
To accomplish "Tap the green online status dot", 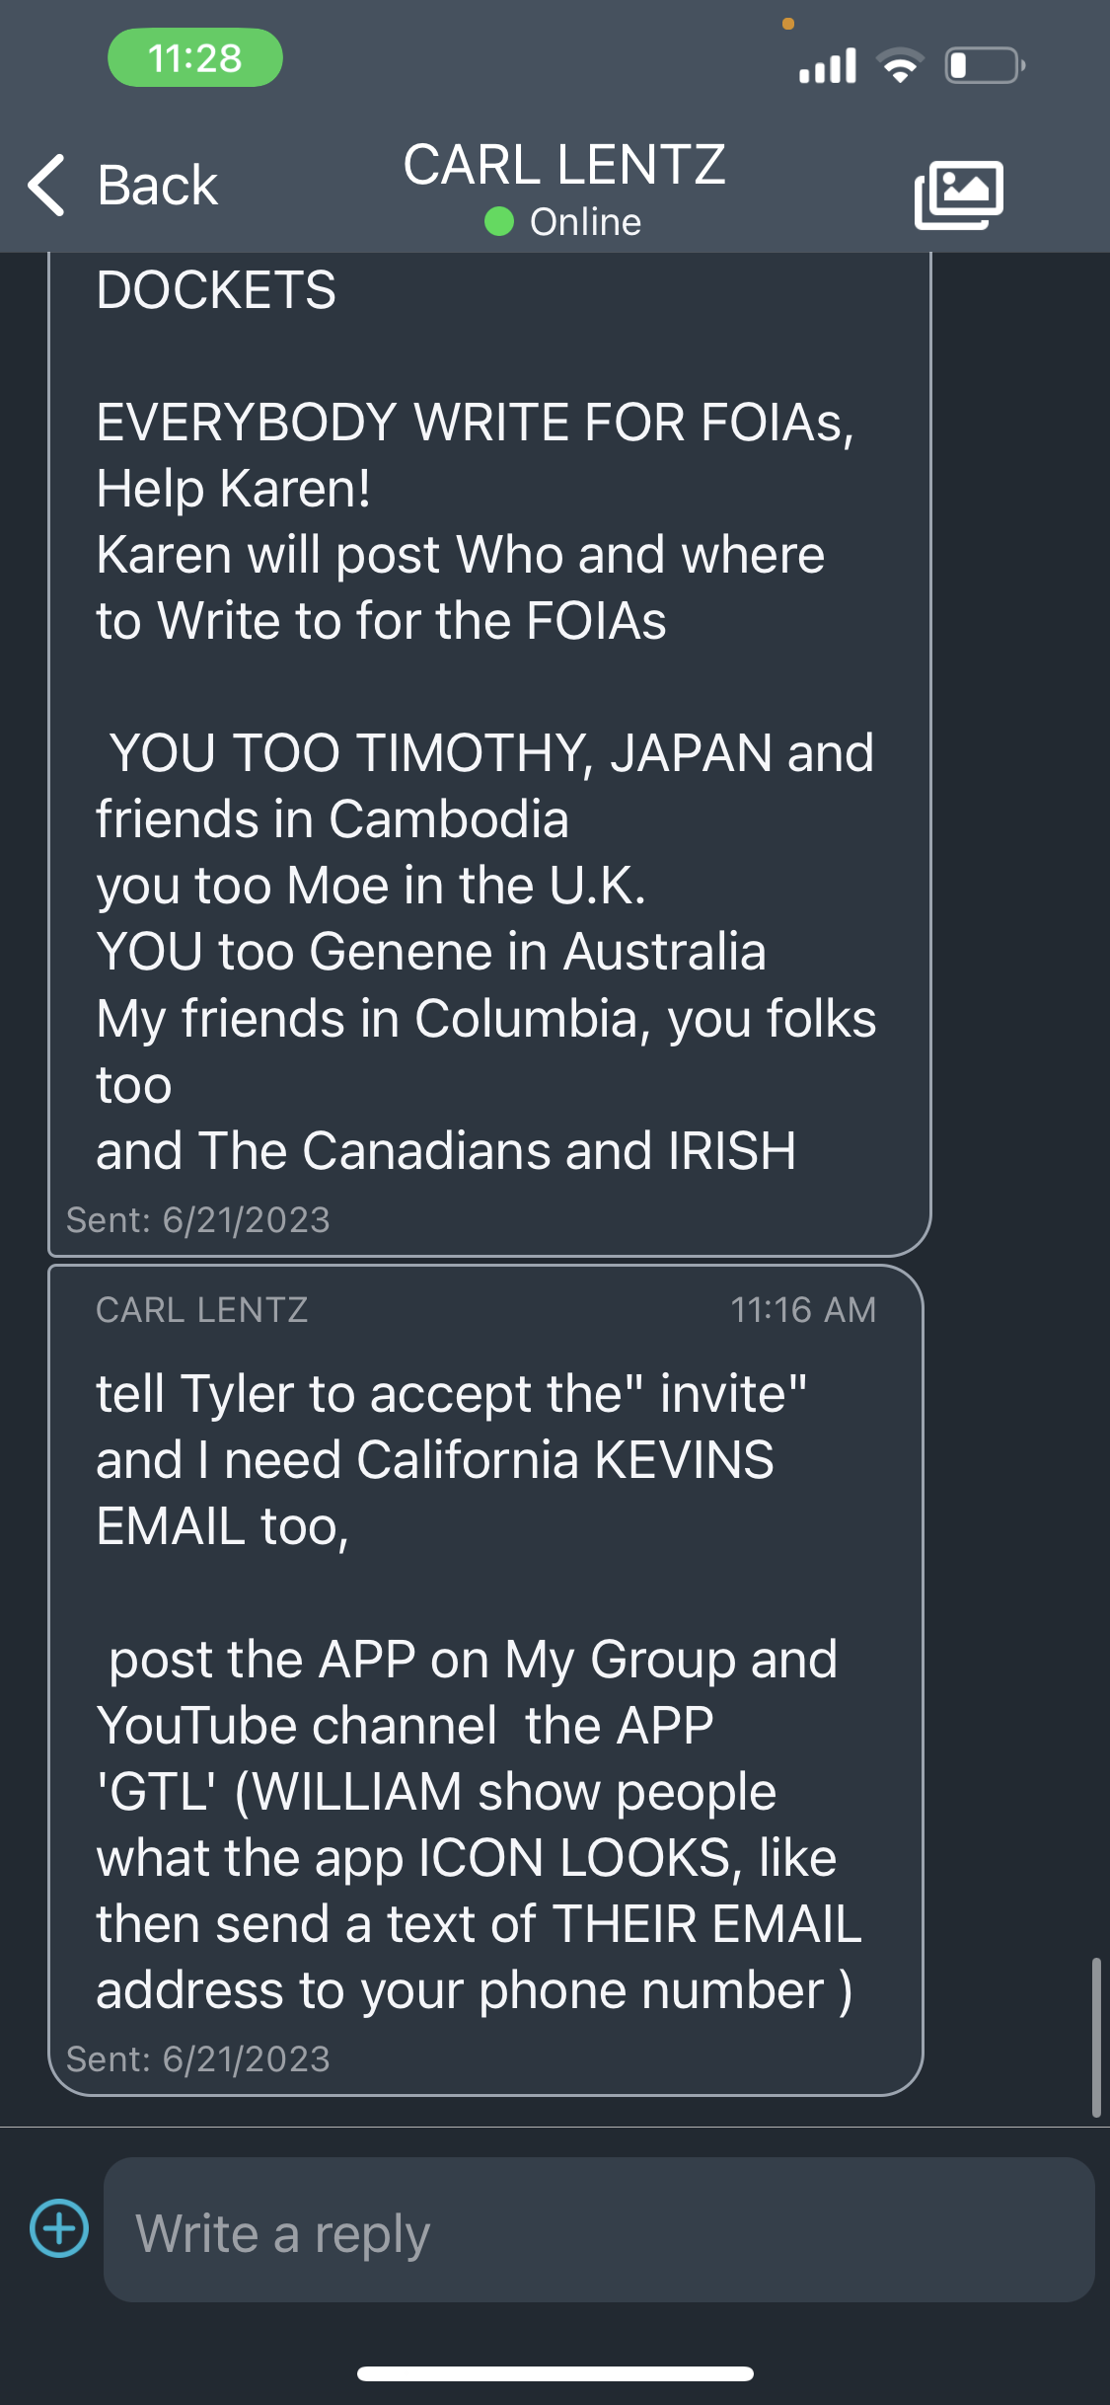I will pos(499,221).
